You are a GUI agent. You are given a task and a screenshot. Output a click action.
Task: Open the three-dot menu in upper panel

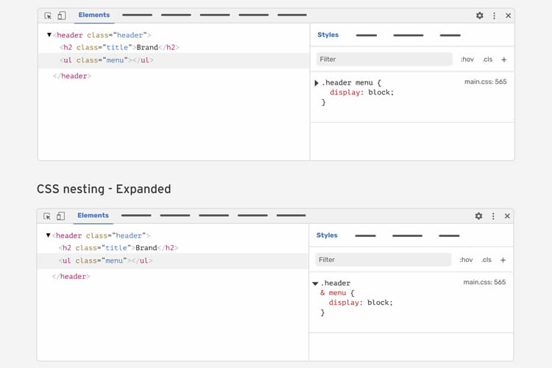[495, 15]
